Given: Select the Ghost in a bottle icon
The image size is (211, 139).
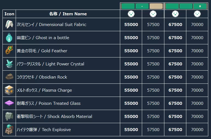Looking at the screenshot, I should tap(9, 38).
